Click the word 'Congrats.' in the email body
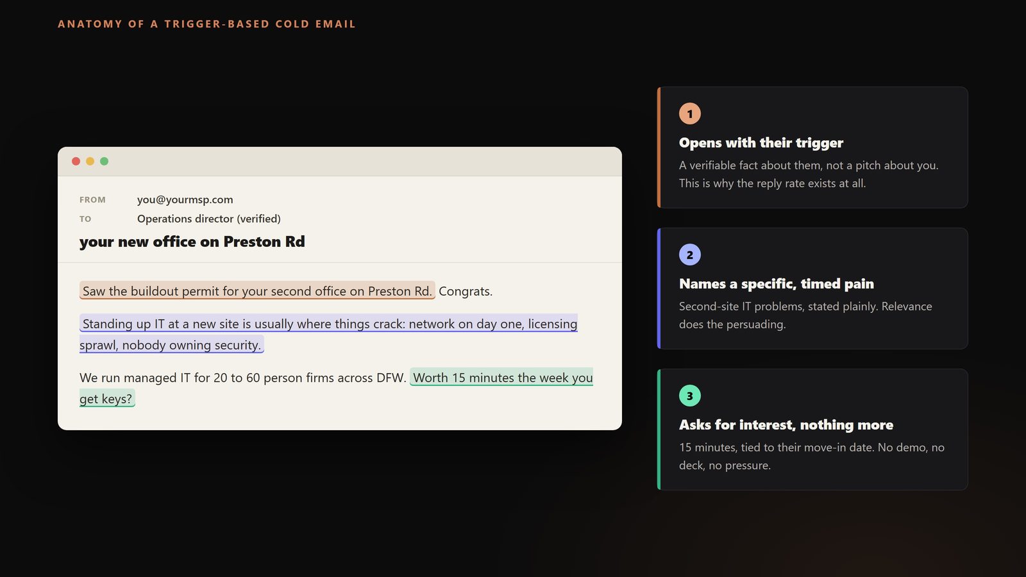The width and height of the screenshot is (1026, 577). pyautogui.click(x=466, y=291)
